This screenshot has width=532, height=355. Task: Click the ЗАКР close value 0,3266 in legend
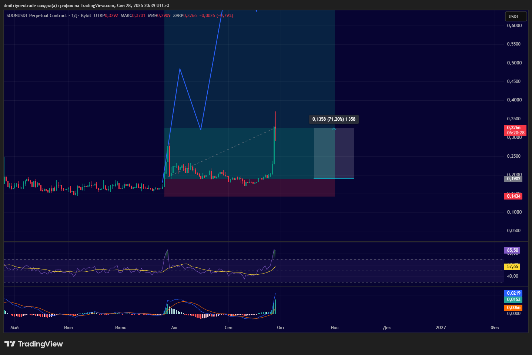tap(190, 16)
